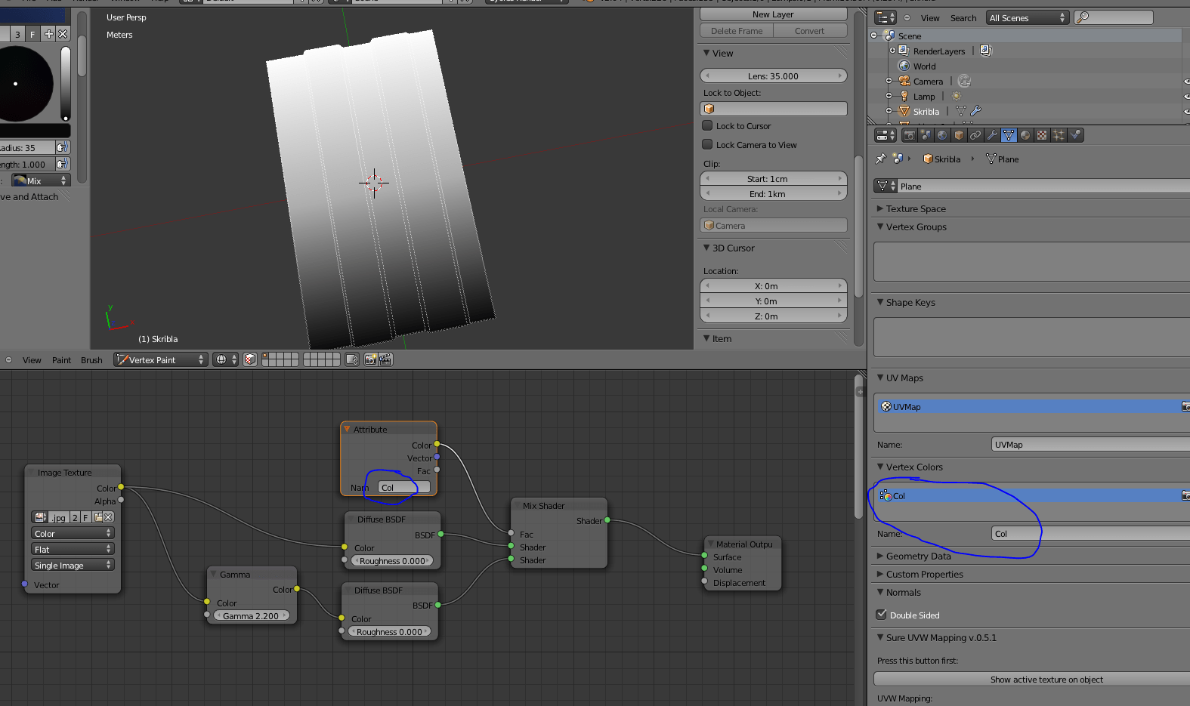This screenshot has width=1190, height=706.
Task: Add new brush with plus icon
Action: click(x=49, y=34)
